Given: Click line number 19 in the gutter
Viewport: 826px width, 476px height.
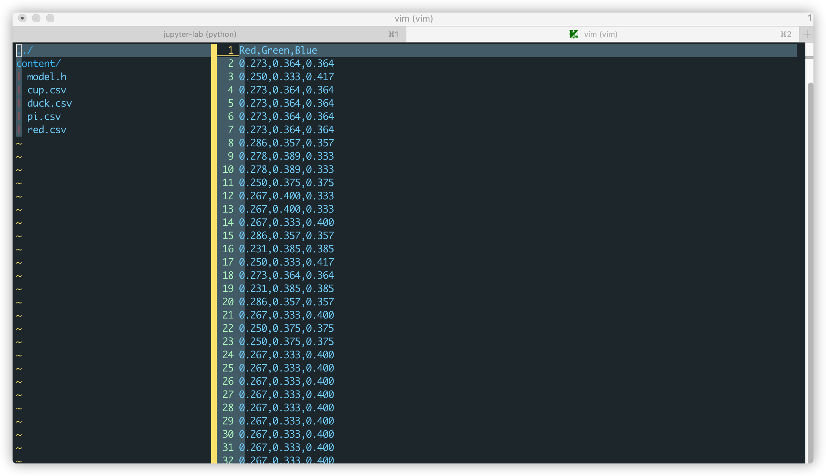Looking at the screenshot, I should (228, 289).
